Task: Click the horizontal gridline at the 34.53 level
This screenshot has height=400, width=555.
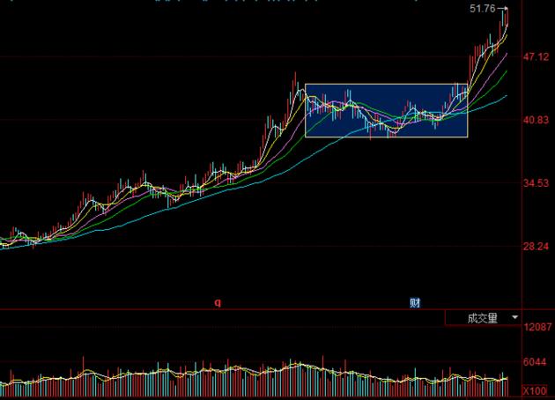Action: tap(264, 183)
